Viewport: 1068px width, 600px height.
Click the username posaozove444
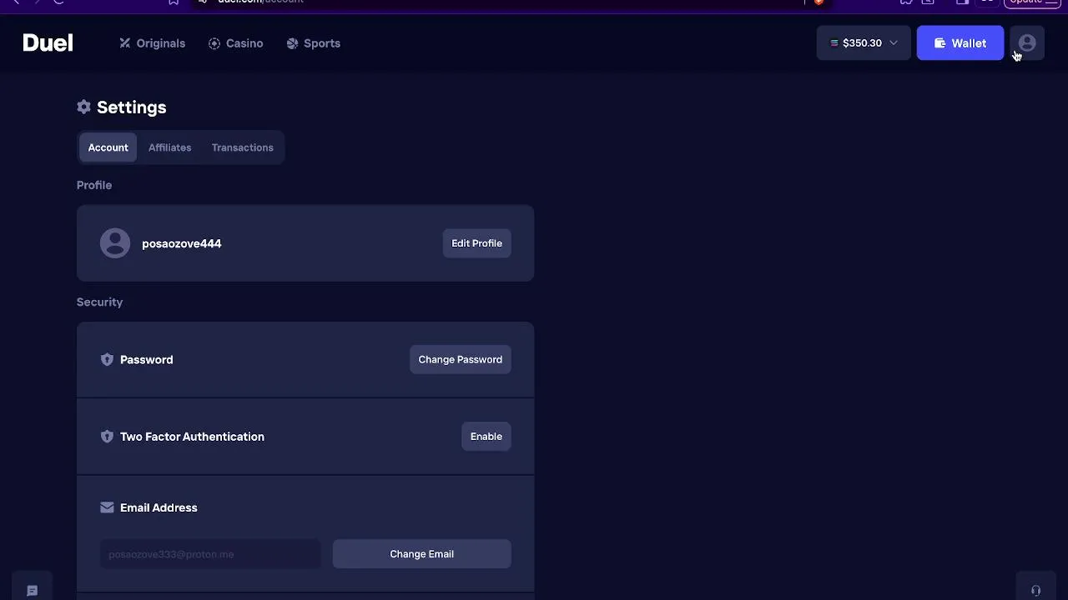182,243
